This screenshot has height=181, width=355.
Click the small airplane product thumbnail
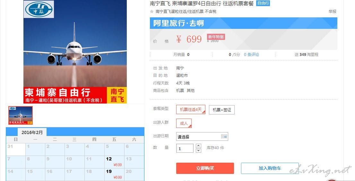tap(21, 115)
